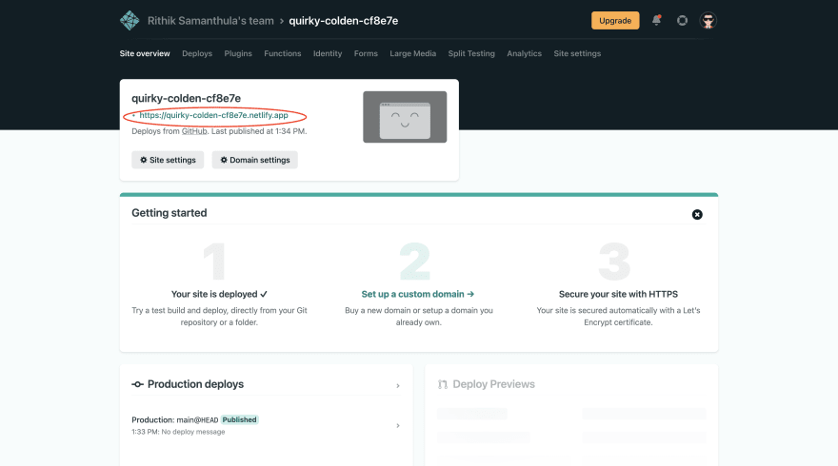
Task: Open Rithik Samanthula's team breadcrumb
Action: [210, 21]
